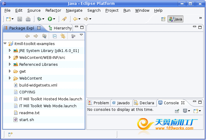Open main toolbar Forward history dropdown
206x140 pixels.
pos(90,19)
